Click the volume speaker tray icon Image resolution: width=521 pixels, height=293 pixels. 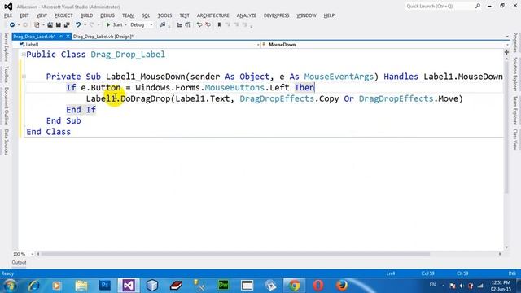(462, 286)
